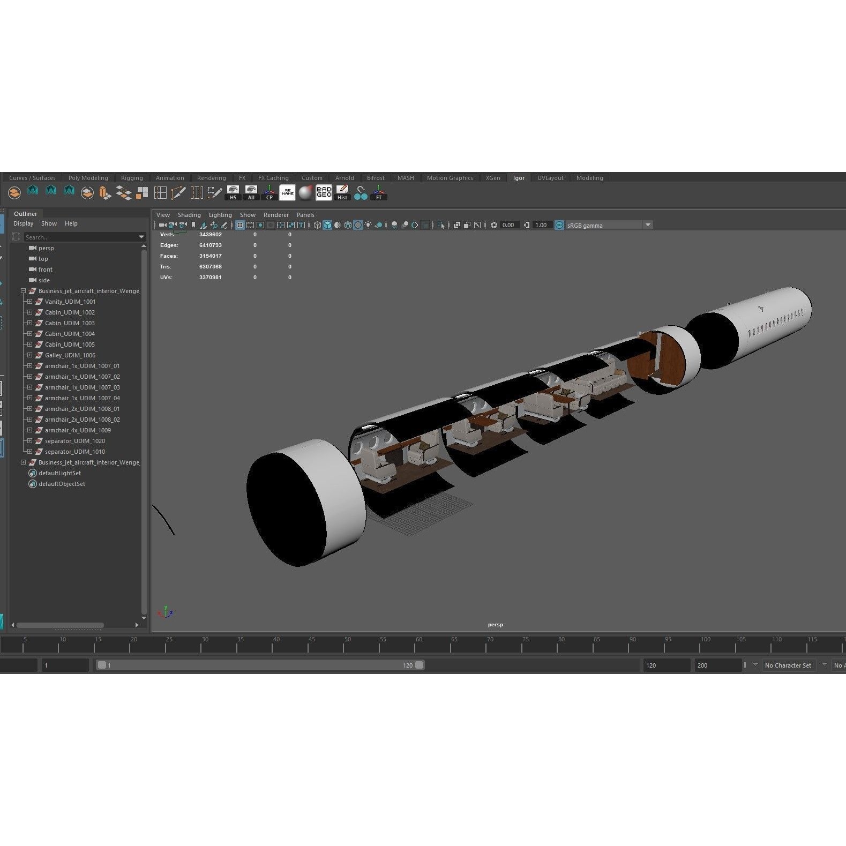Open the Outliner search options dropdown arrow

coord(141,237)
